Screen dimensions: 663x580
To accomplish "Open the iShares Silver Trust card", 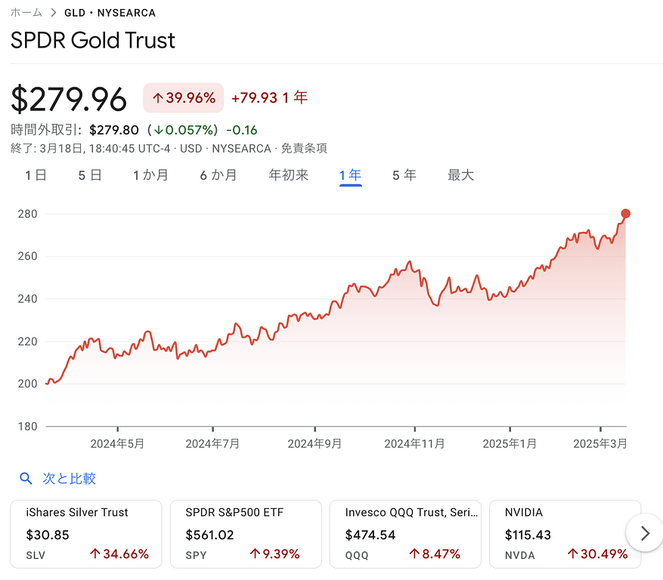I will coord(86,533).
